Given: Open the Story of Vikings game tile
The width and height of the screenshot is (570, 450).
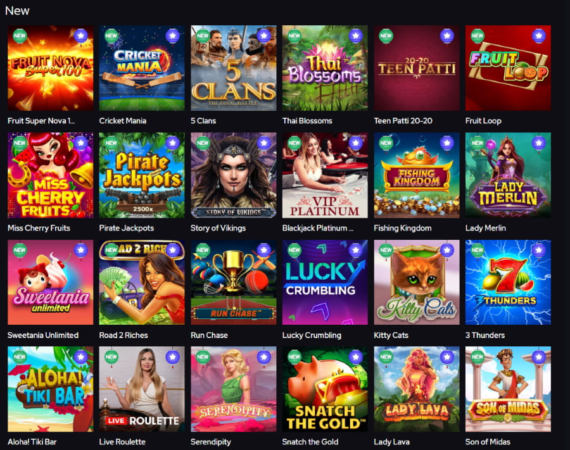Looking at the screenshot, I should tap(233, 175).
